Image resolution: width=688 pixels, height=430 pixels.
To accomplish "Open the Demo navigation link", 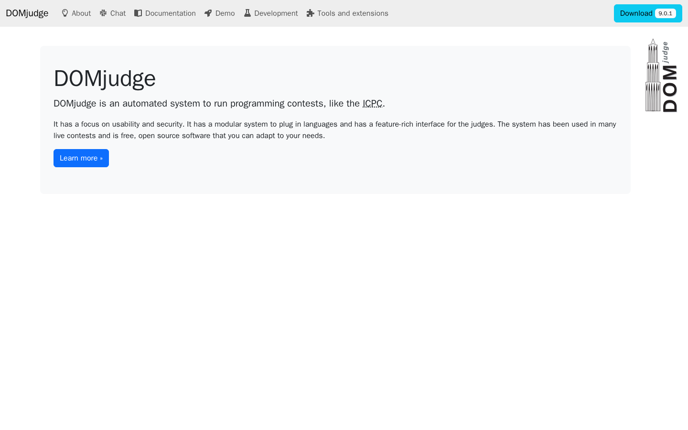I will [x=220, y=13].
